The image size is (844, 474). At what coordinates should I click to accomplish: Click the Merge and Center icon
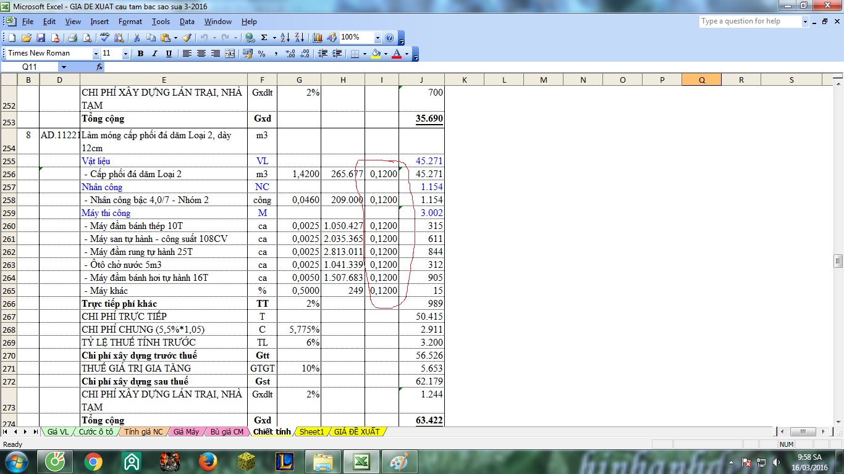pos(230,54)
